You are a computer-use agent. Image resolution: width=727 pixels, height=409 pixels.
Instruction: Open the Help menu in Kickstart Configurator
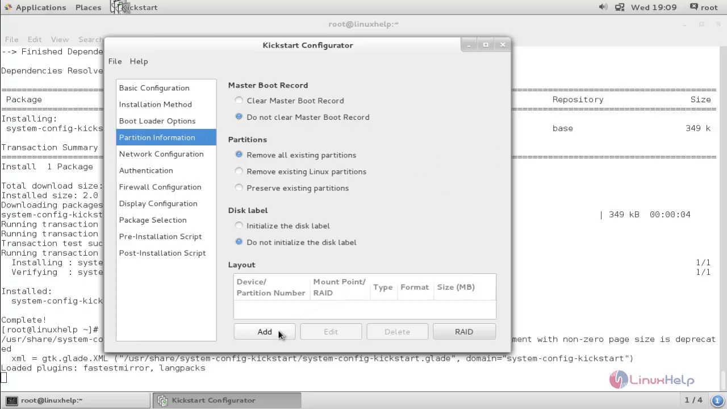click(x=139, y=61)
